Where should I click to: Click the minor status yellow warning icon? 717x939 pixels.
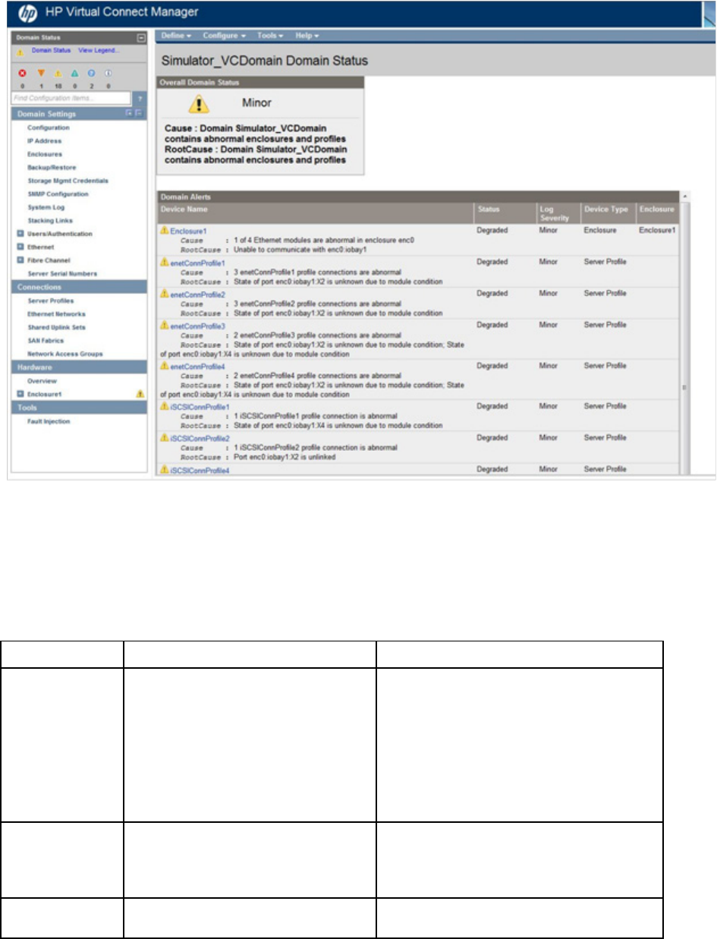click(x=58, y=74)
